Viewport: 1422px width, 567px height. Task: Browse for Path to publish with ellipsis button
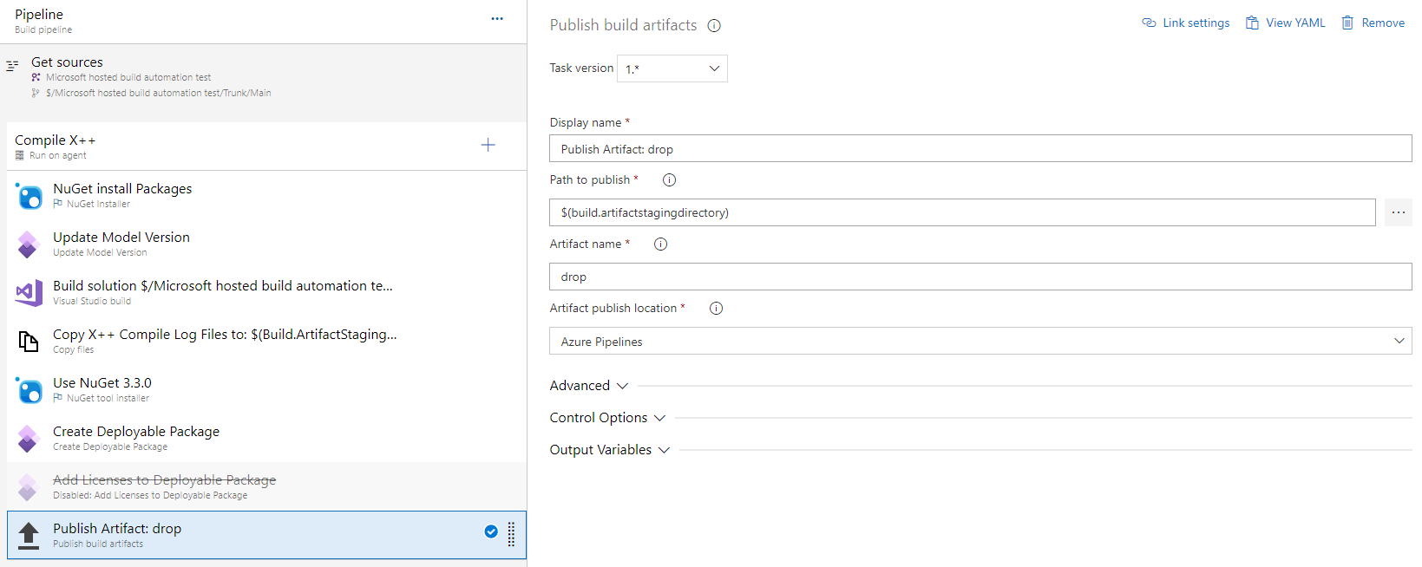coord(1399,212)
